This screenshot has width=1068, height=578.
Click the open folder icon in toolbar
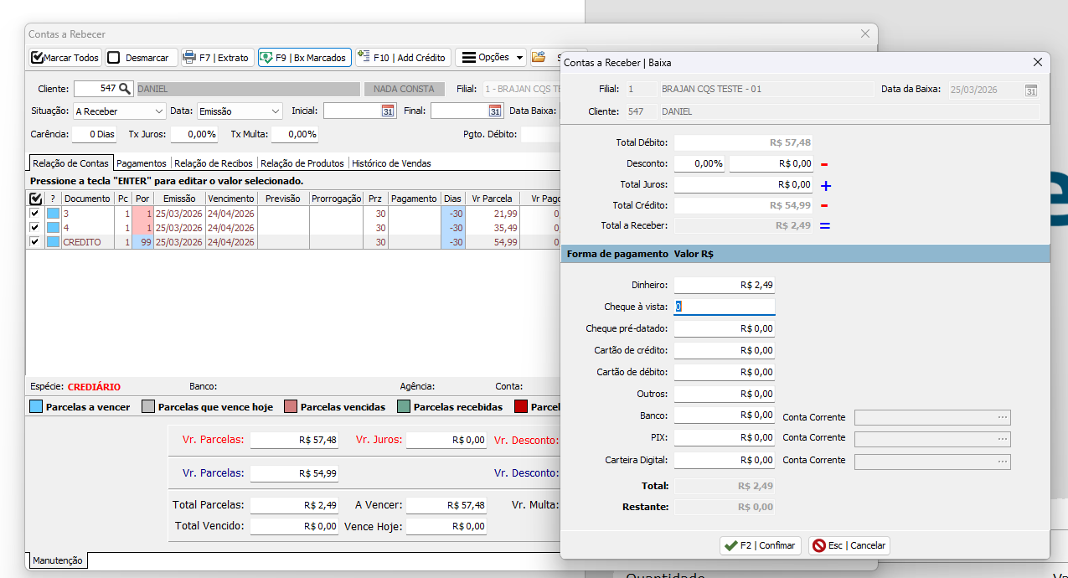pyautogui.click(x=539, y=58)
